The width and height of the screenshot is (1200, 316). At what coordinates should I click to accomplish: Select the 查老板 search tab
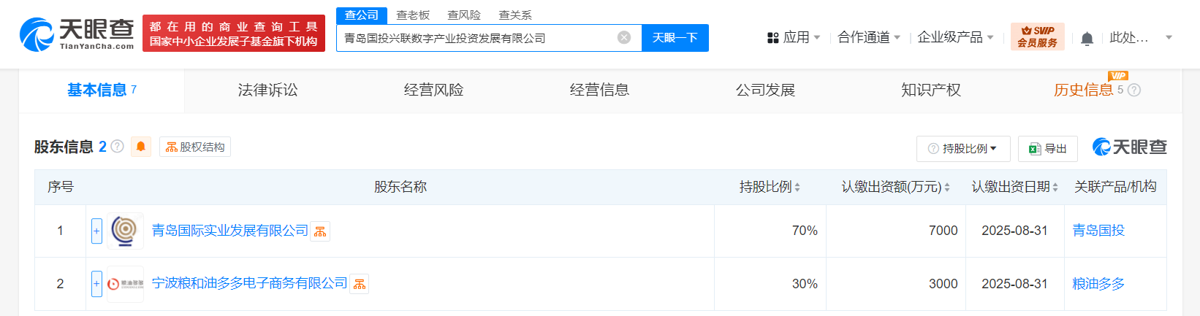coord(413,15)
